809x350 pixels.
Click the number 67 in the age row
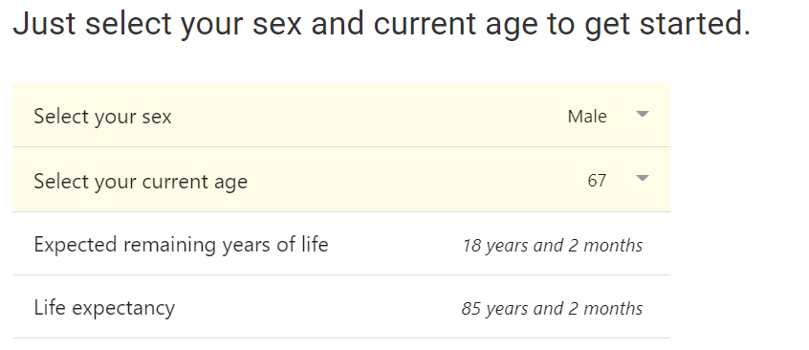tap(597, 180)
